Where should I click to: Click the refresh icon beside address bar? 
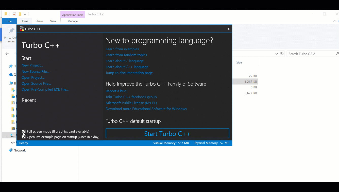tap(282, 54)
